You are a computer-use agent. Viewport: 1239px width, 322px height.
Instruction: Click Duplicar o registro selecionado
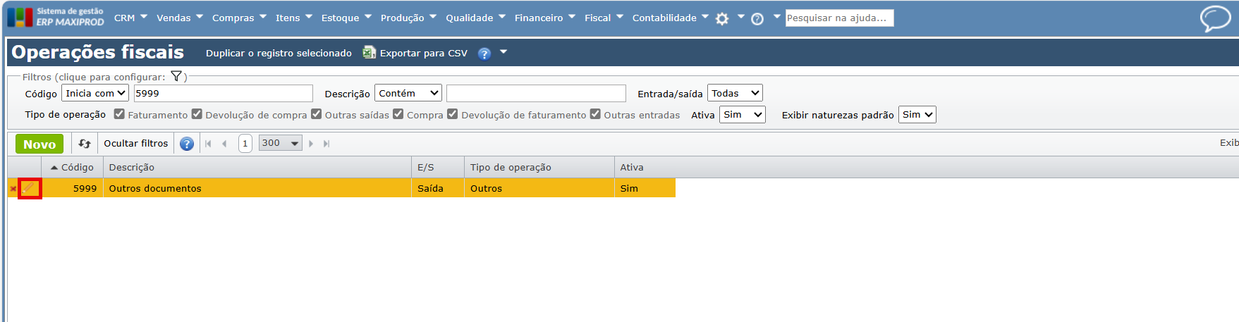(x=279, y=54)
